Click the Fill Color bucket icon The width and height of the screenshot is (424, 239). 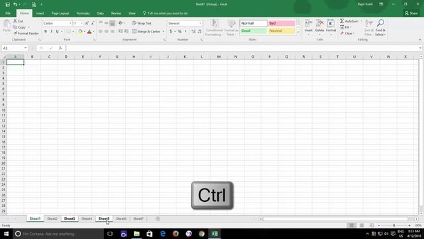(80, 31)
